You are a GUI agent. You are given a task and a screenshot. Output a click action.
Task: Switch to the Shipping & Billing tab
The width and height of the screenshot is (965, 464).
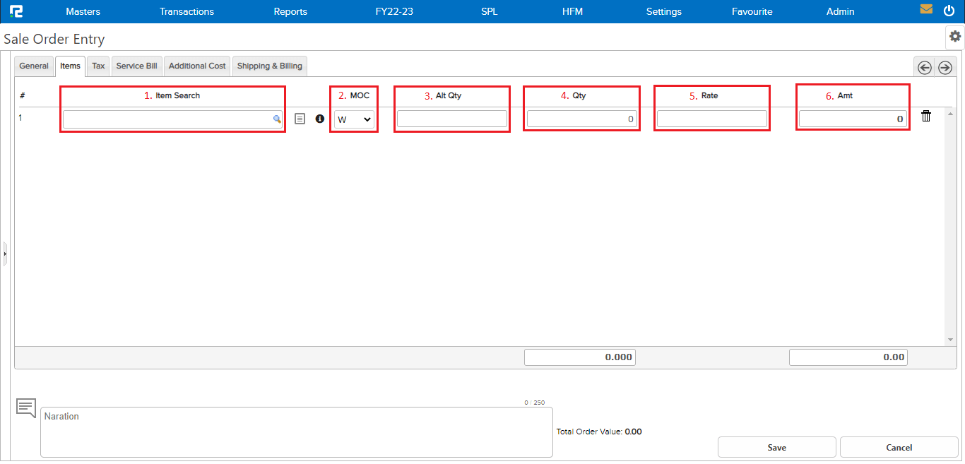pos(269,66)
